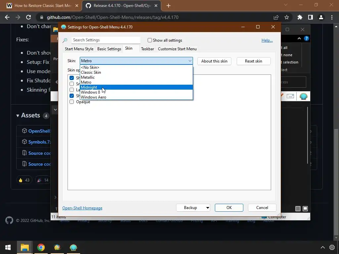Viewport: 339px width, 254px height.
Task: Click the Open-Shell shell taskbar icon
Action: (57, 247)
